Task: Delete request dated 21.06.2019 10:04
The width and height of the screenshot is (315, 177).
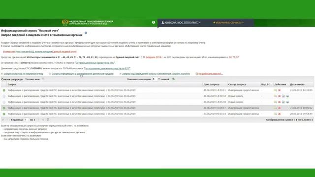Action: (x=279, y=108)
